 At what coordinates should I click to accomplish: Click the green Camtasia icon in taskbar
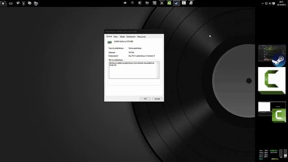point(169,3)
